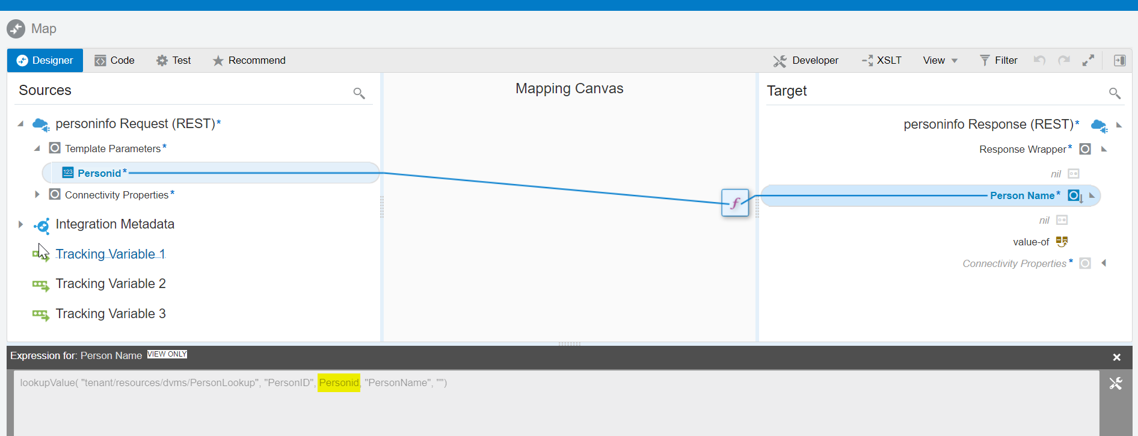
Task: Open the View dropdown menu
Action: [x=940, y=60]
